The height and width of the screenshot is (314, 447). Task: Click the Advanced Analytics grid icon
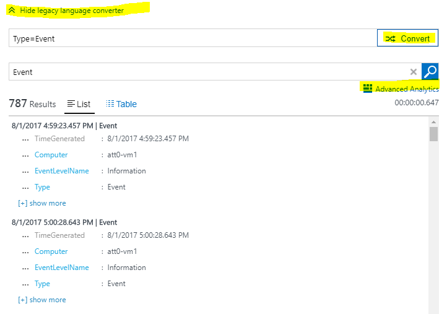(x=368, y=89)
